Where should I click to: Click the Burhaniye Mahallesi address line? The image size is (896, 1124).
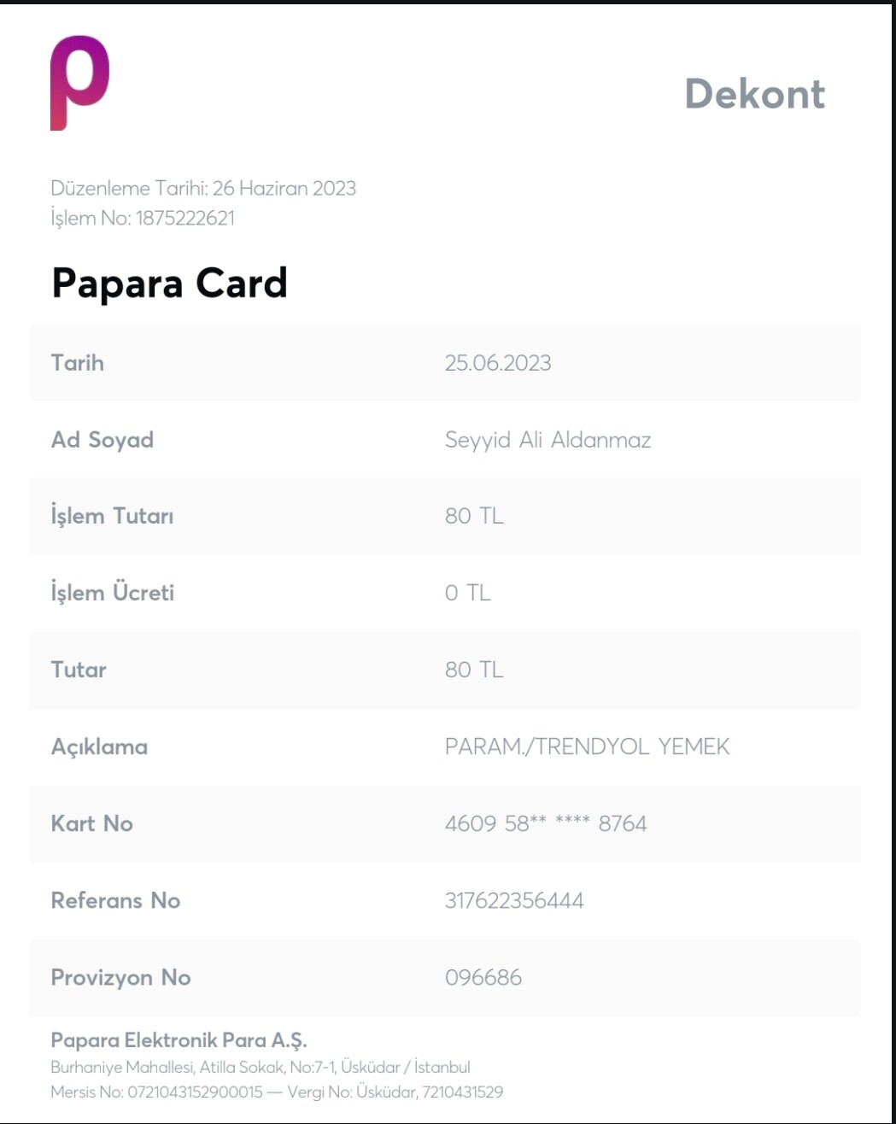click(x=261, y=1067)
